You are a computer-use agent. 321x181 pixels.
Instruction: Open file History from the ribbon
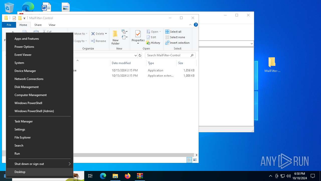click(153, 43)
